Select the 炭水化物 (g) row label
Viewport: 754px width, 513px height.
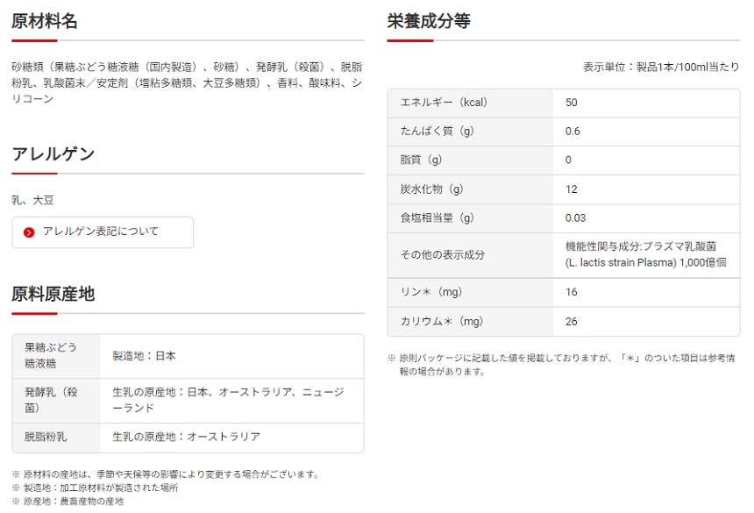tap(431, 189)
